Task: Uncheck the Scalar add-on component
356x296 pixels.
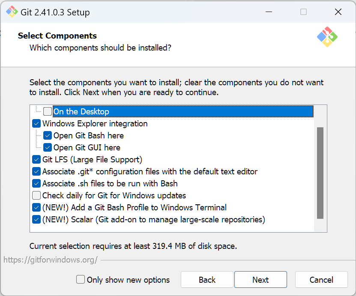Action: pos(37,220)
